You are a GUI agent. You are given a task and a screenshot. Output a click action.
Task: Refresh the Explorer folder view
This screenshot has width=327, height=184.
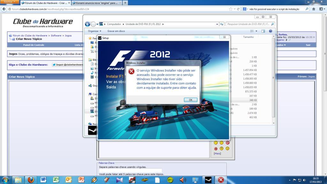(x=222, y=24)
